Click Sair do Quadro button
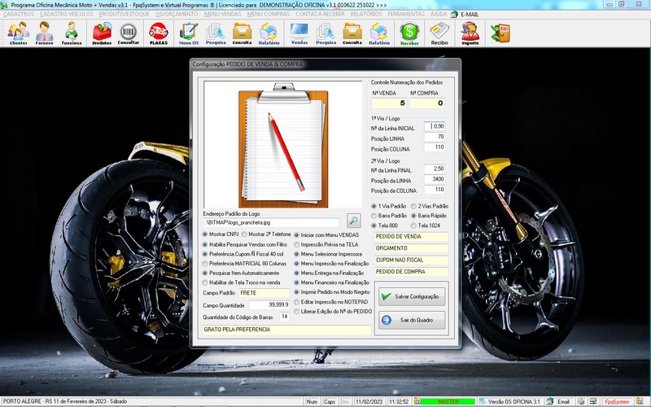Image resolution: width=651 pixels, height=407 pixels. 411,320
